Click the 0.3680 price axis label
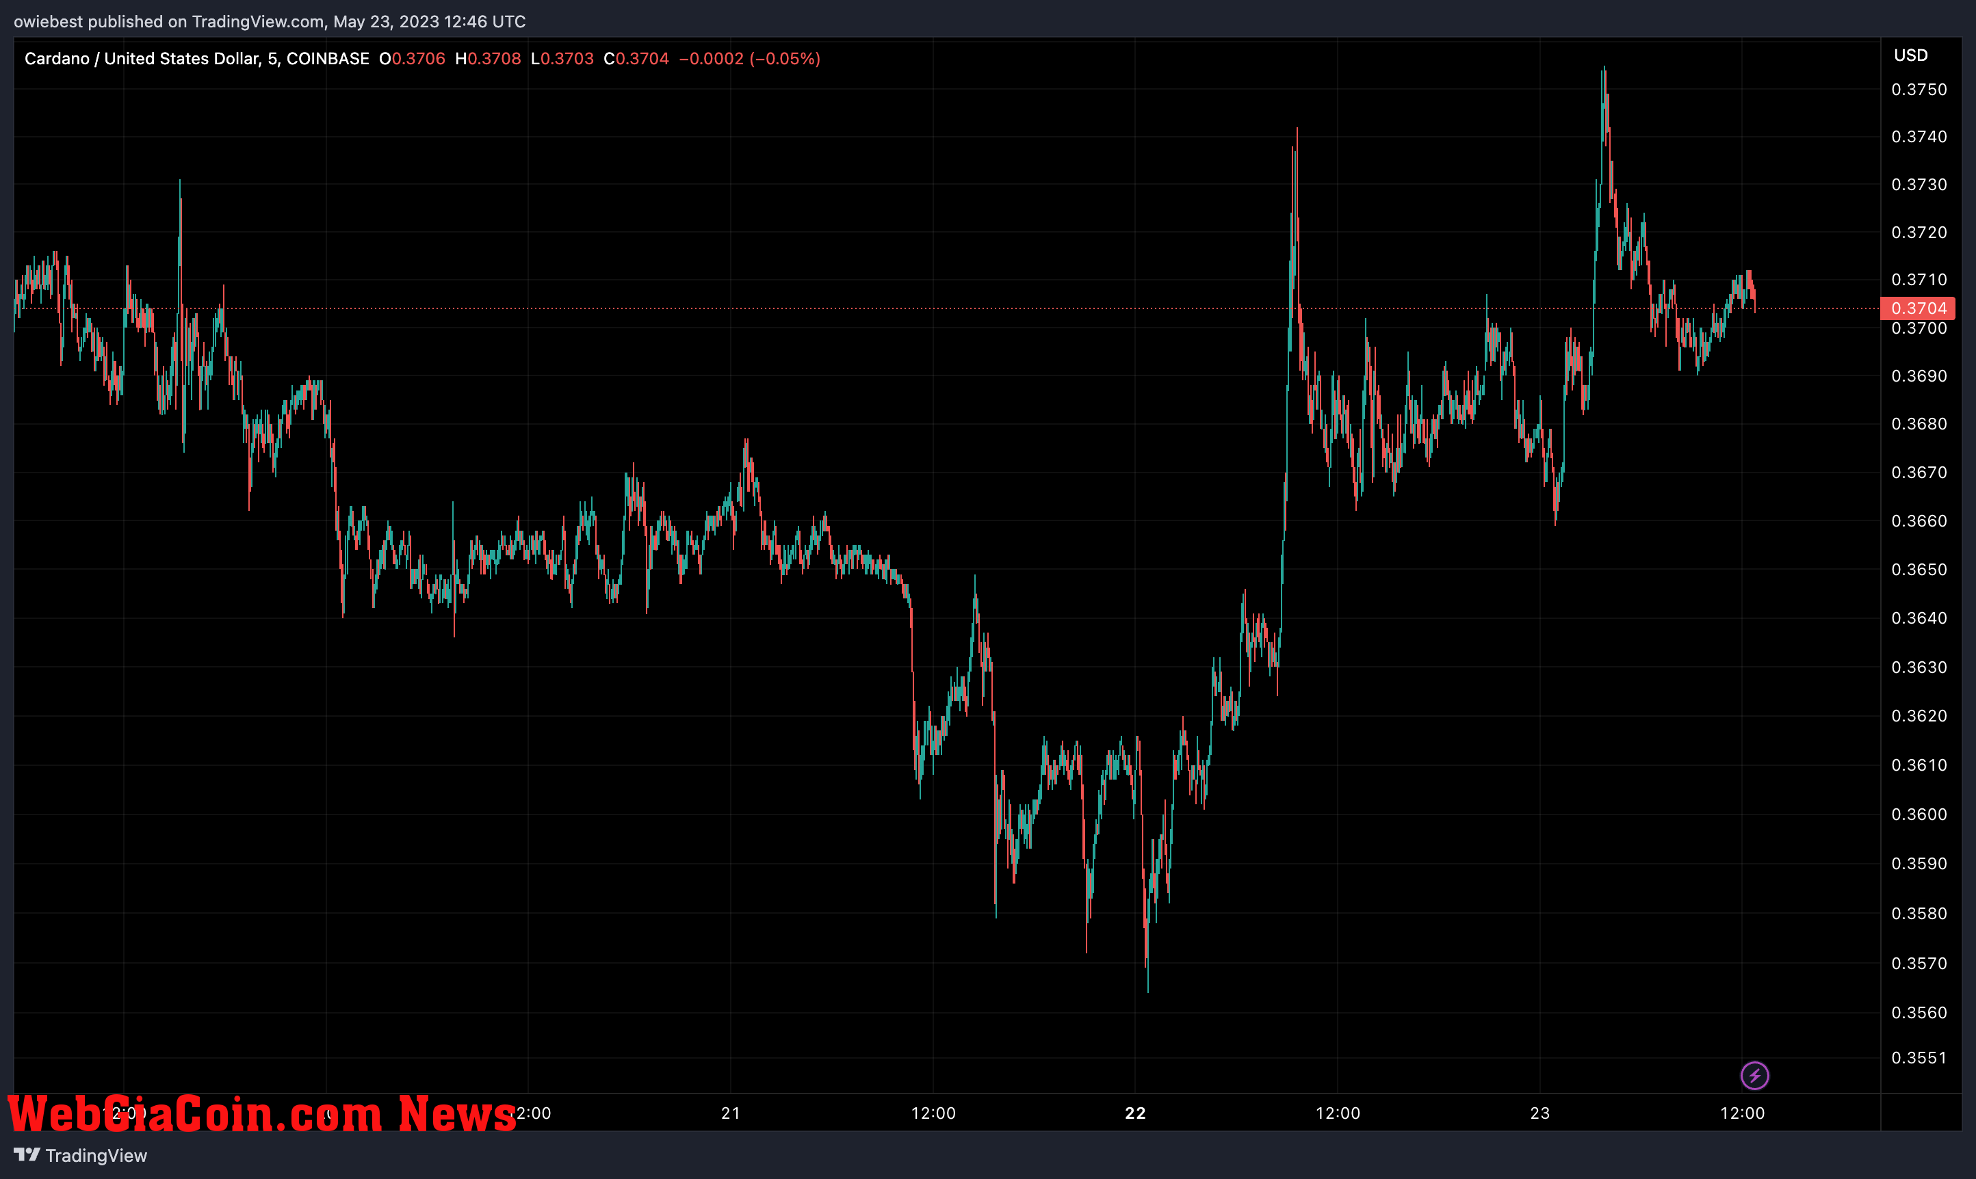The width and height of the screenshot is (1976, 1179). pyautogui.click(x=1919, y=423)
